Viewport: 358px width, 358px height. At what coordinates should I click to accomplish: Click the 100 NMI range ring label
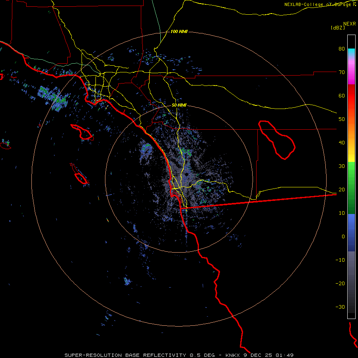[x=179, y=31]
